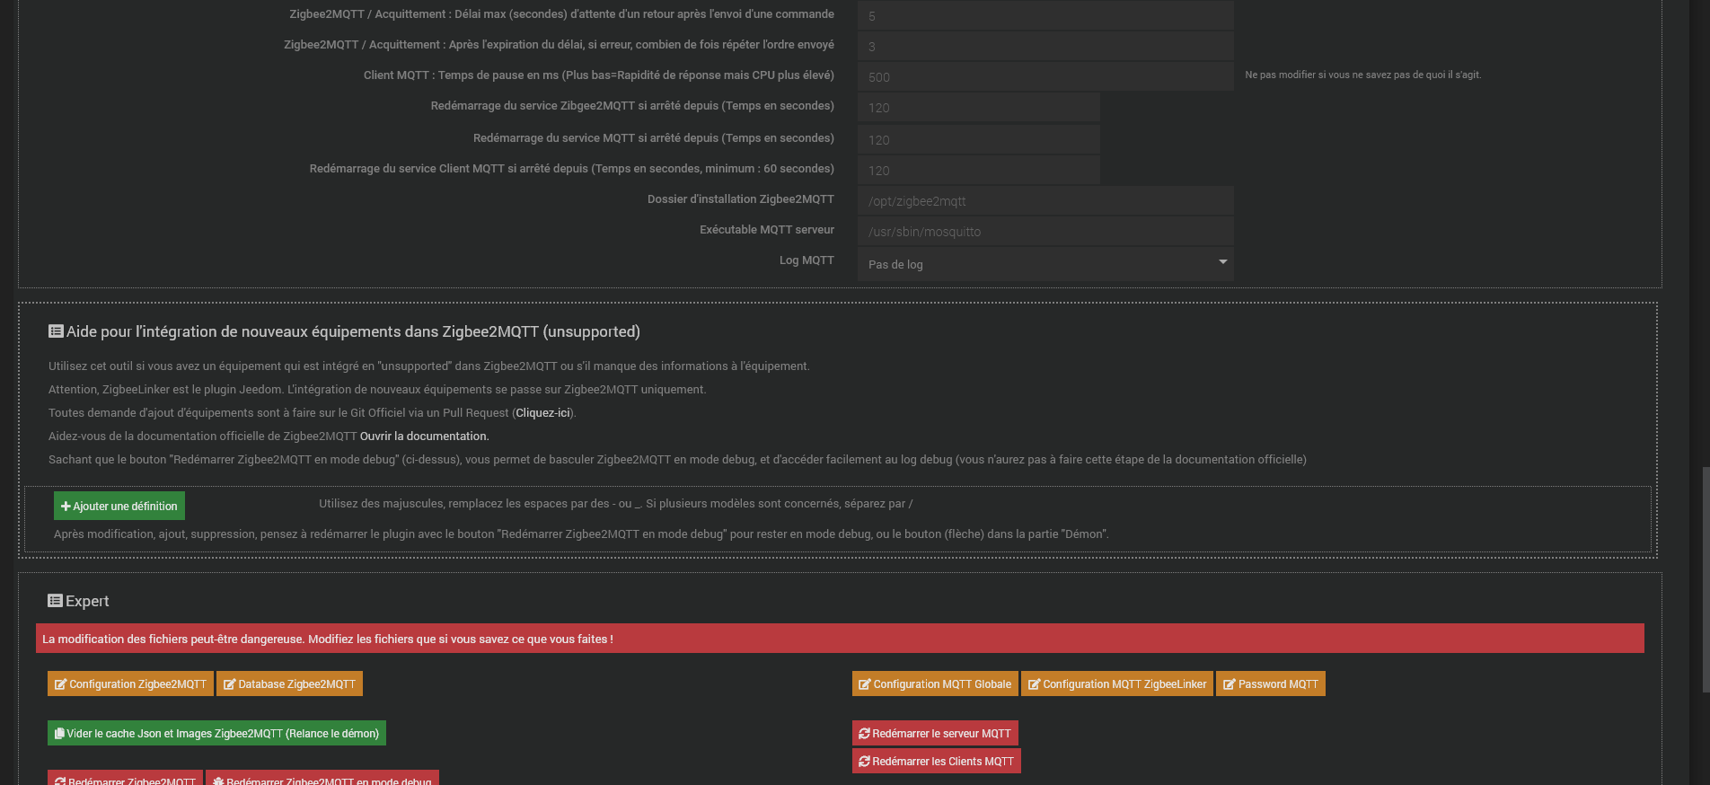The height and width of the screenshot is (785, 1710).
Task: Open Configuration MQTT Globale editor
Action: click(x=935, y=684)
